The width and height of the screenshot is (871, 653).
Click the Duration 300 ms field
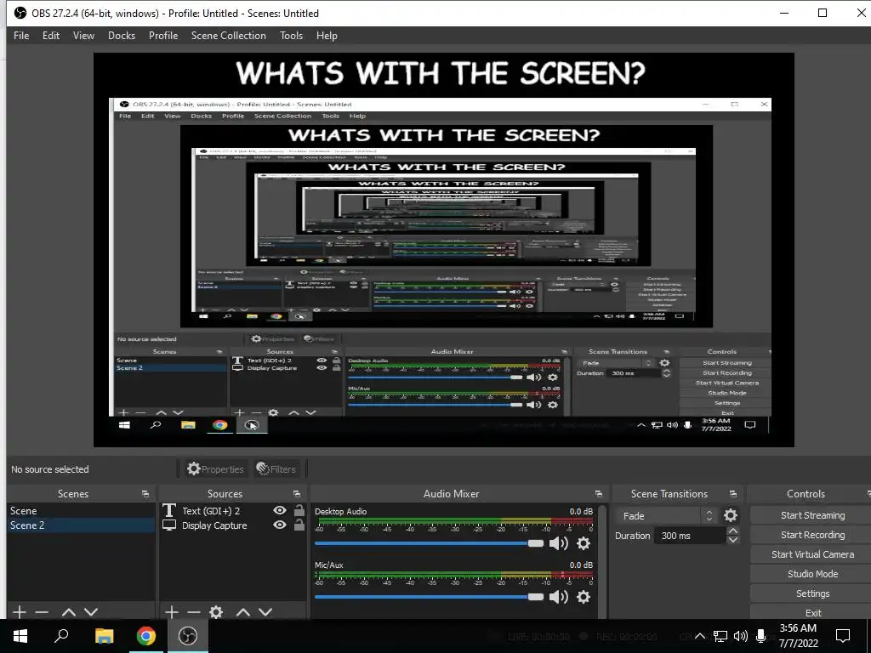(689, 536)
